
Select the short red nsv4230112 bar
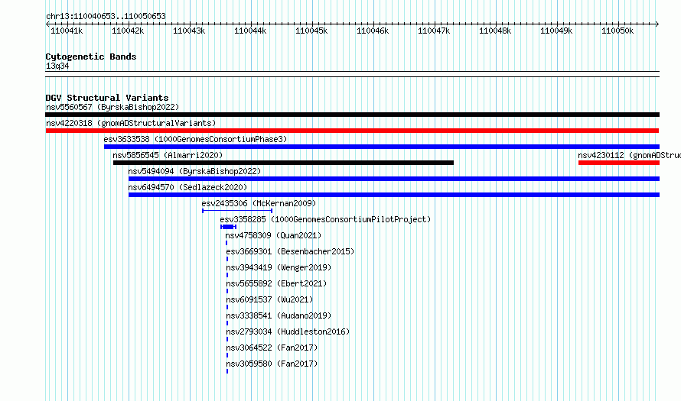[x=619, y=163]
